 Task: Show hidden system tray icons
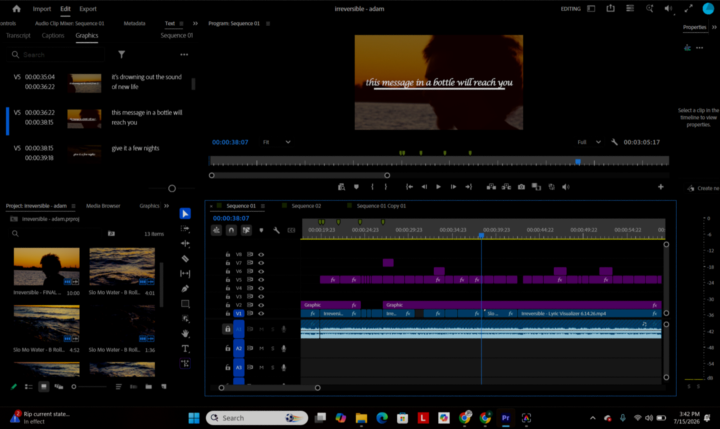[592, 418]
